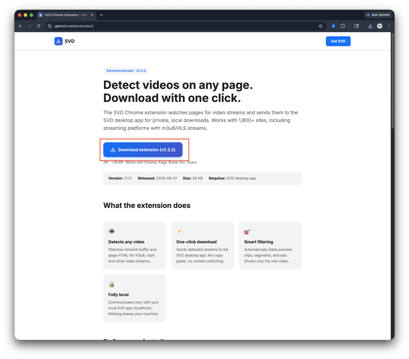Click the SVD brand name text
This screenshot has height=359, width=409.
(70, 41)
